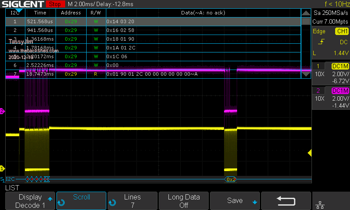Click the rising edge trigger slope icon
The height and width of the screenshot is (210, 350).
321,42
